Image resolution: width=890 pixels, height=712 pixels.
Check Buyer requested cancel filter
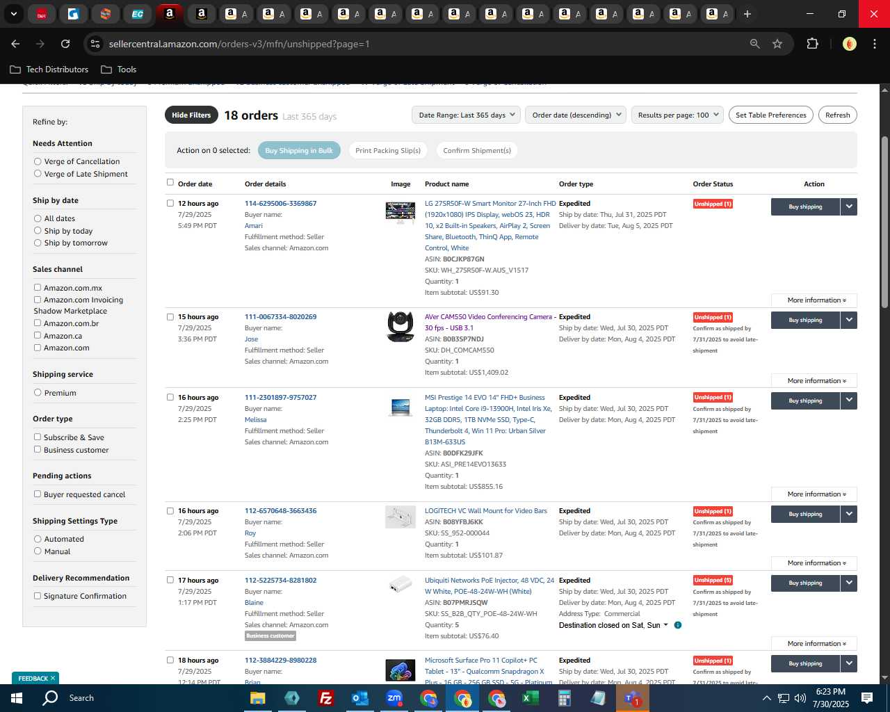38,494
